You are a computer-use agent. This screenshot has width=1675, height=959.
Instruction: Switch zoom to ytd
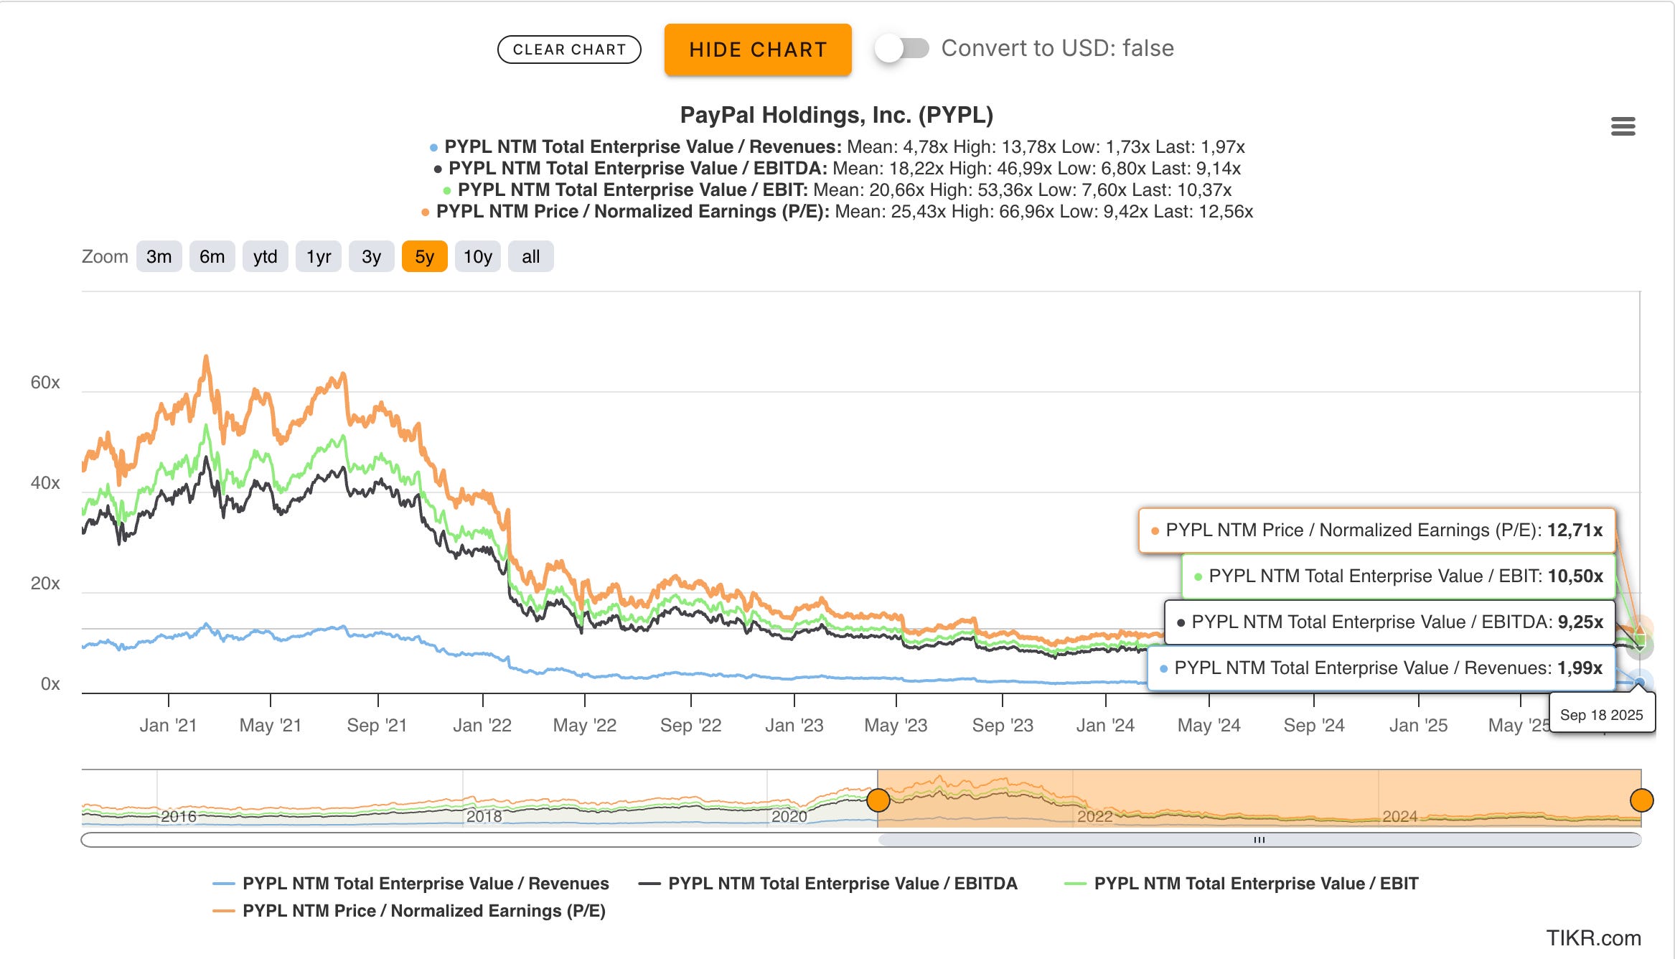tap(265, 257)
